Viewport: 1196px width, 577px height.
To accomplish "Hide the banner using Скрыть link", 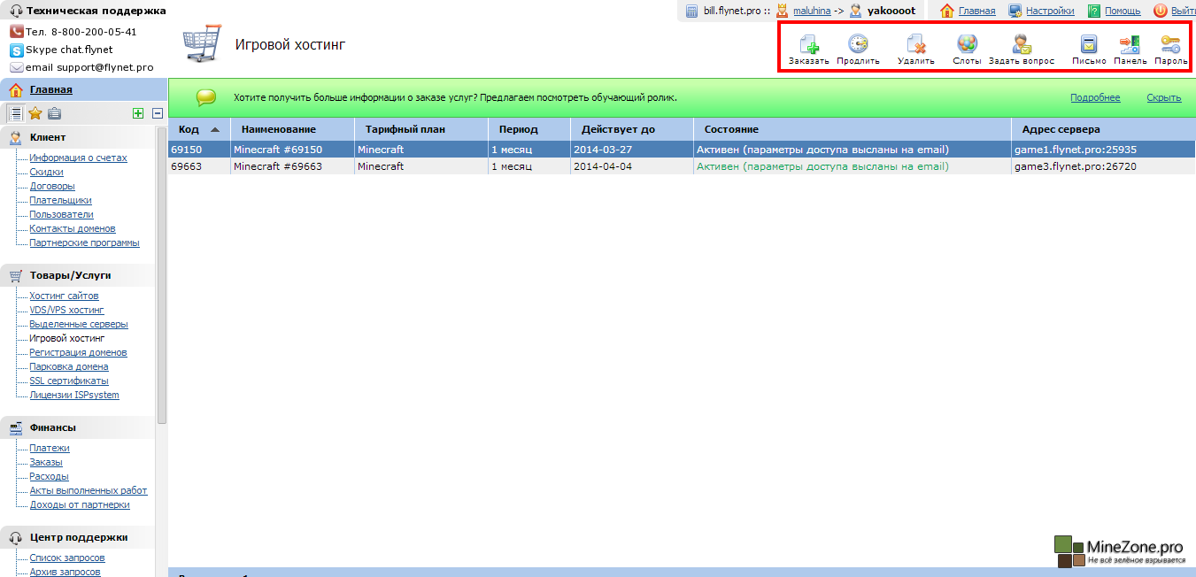I will (x=1163, y=97).
